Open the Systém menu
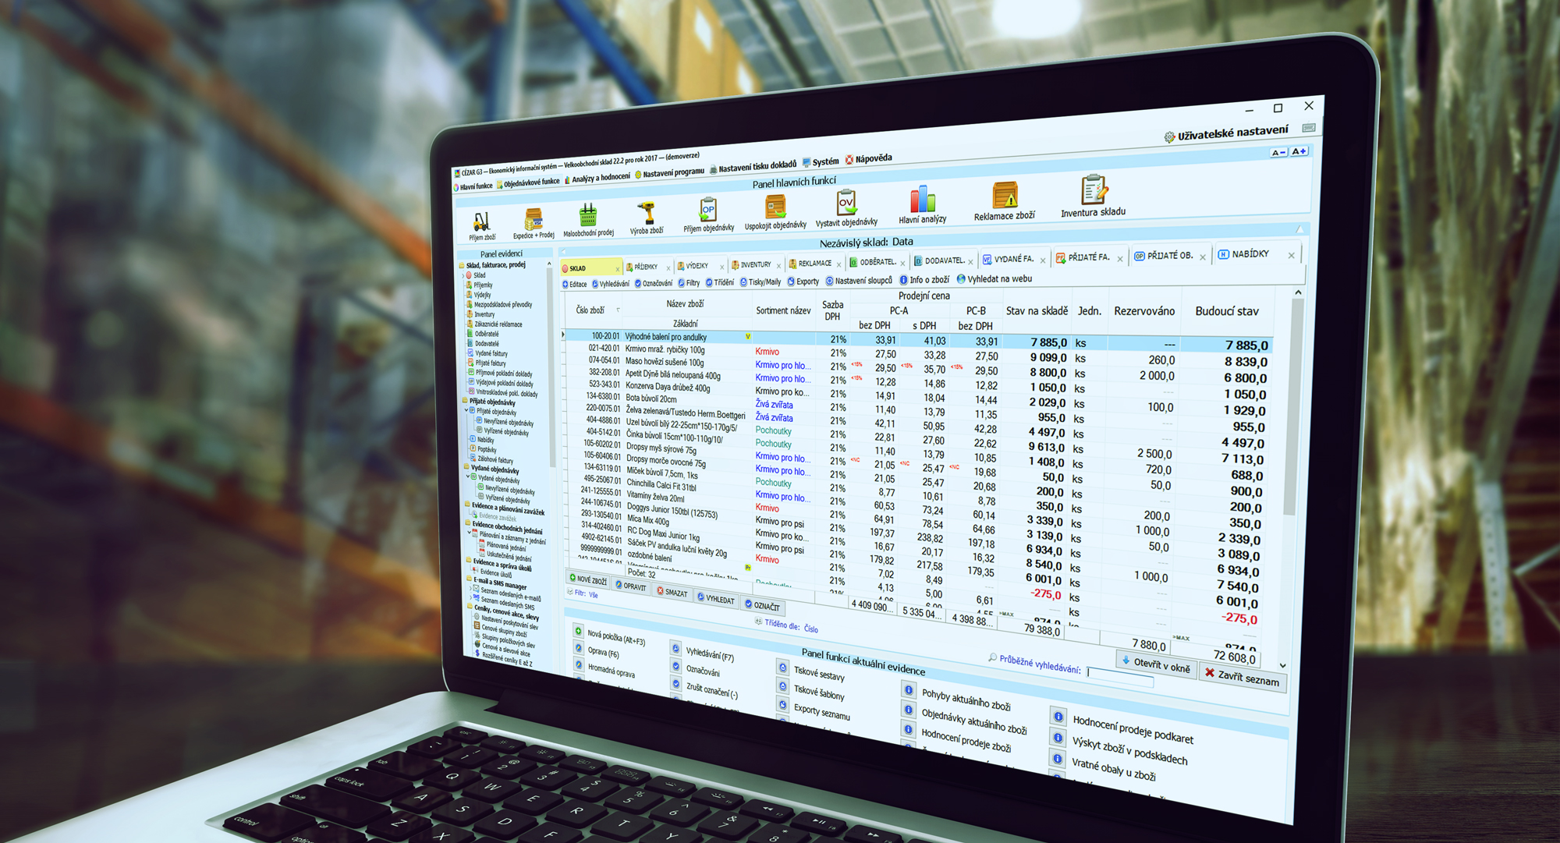The width and height of the screenshot is (1560, 843). 821,162
